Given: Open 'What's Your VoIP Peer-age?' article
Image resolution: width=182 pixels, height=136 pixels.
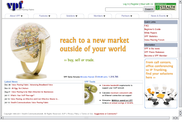Looking at the screenshot, I should pyautogui.click(x=23, y=96).
